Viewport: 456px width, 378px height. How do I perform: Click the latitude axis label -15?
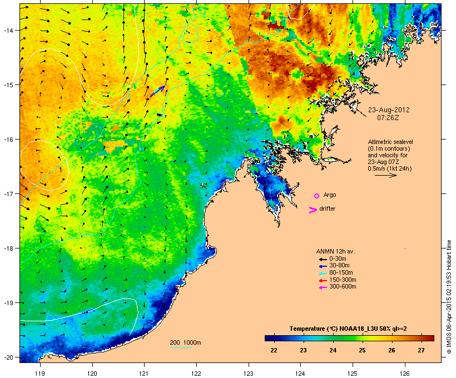pos(8,85)
